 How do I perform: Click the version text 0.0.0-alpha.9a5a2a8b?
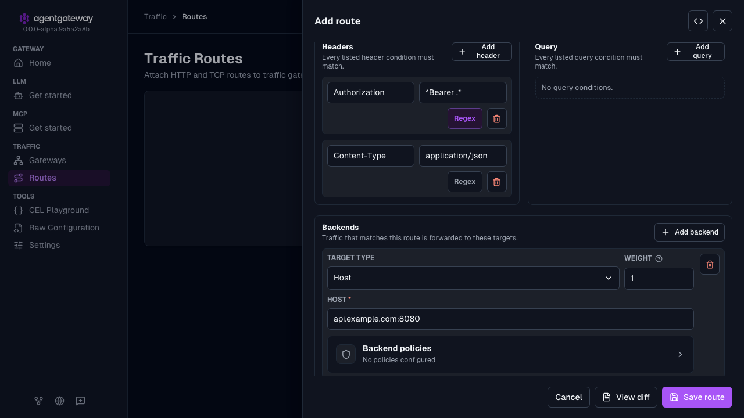coord(56,29)
